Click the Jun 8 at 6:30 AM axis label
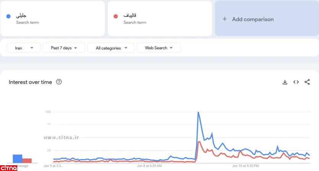This screenshot has width=319, height=171. pos(149,166)
